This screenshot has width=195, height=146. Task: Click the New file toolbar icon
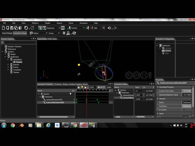pos(3,28)
